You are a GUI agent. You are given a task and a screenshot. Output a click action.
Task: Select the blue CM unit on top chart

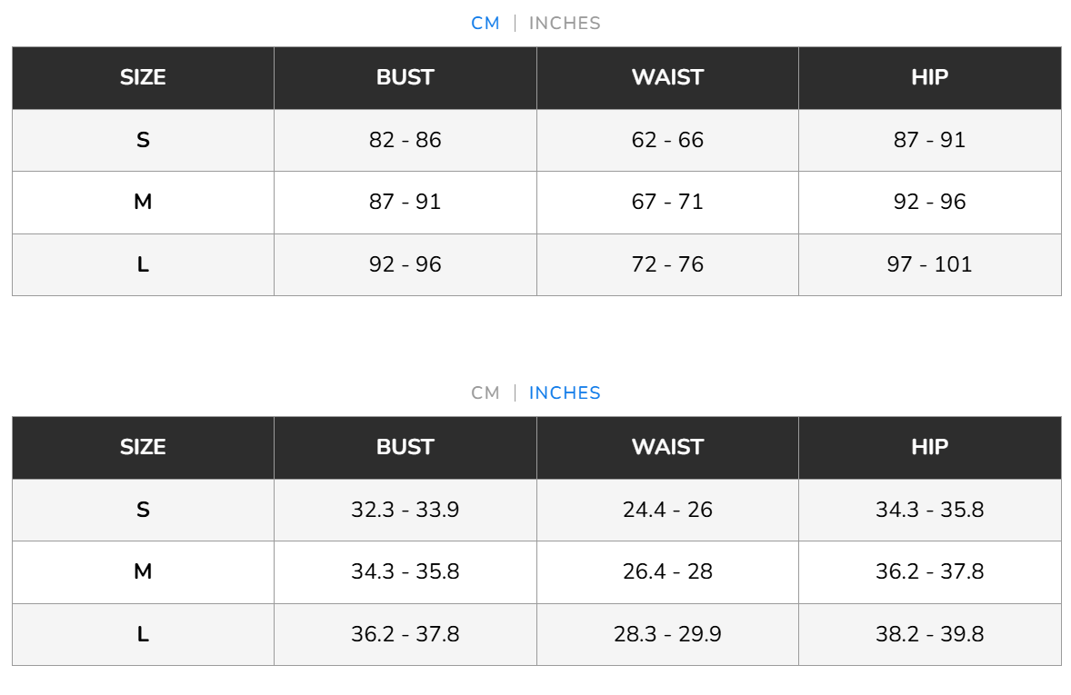485,24
